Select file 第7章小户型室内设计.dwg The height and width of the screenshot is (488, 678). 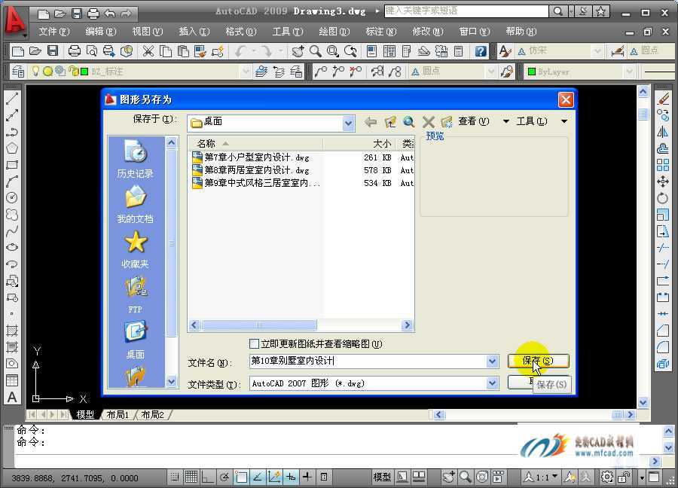[257, 157]
